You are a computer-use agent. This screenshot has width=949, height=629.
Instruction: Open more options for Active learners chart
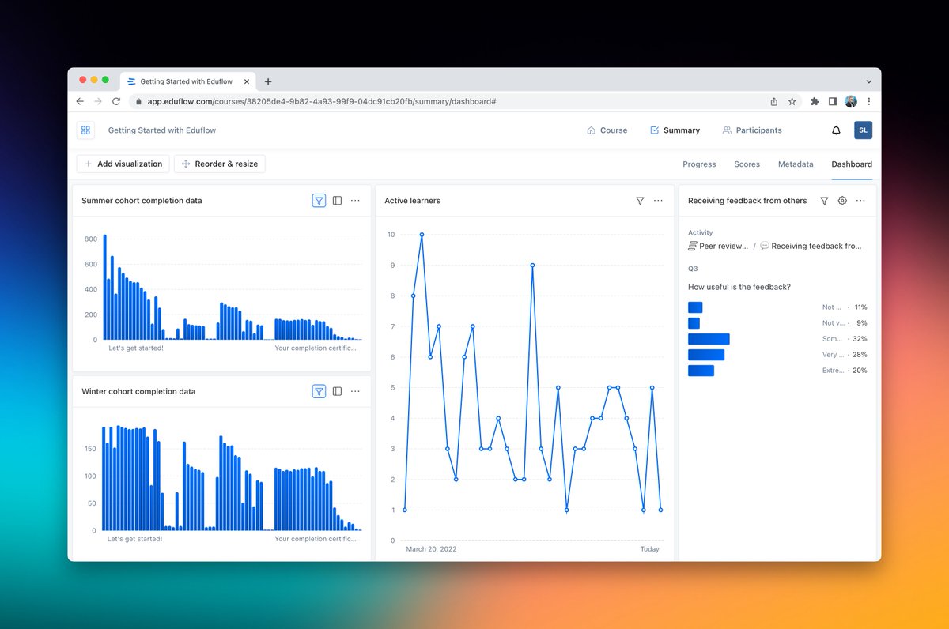pyautogui.click(x=658, y=202)
